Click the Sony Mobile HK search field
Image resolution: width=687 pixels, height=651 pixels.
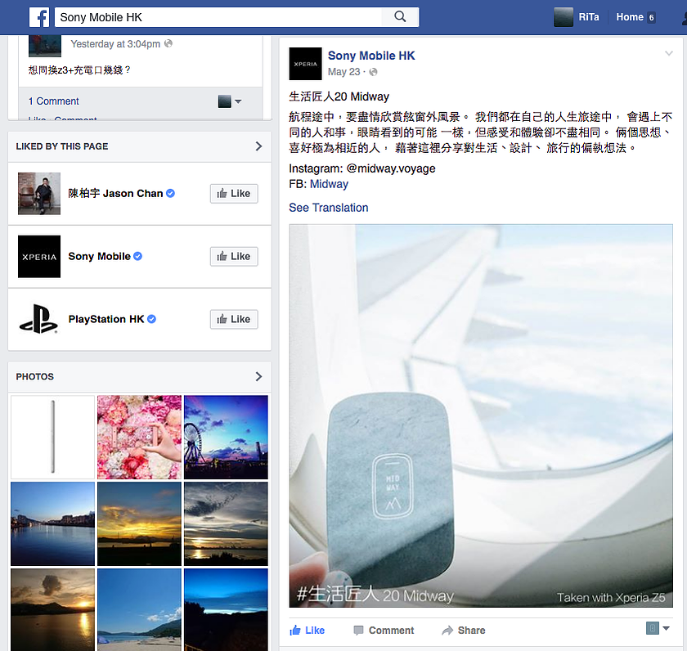pos(218,17)
